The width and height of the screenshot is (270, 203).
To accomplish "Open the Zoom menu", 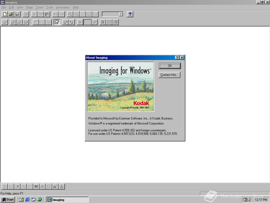I will click(40, 7).
